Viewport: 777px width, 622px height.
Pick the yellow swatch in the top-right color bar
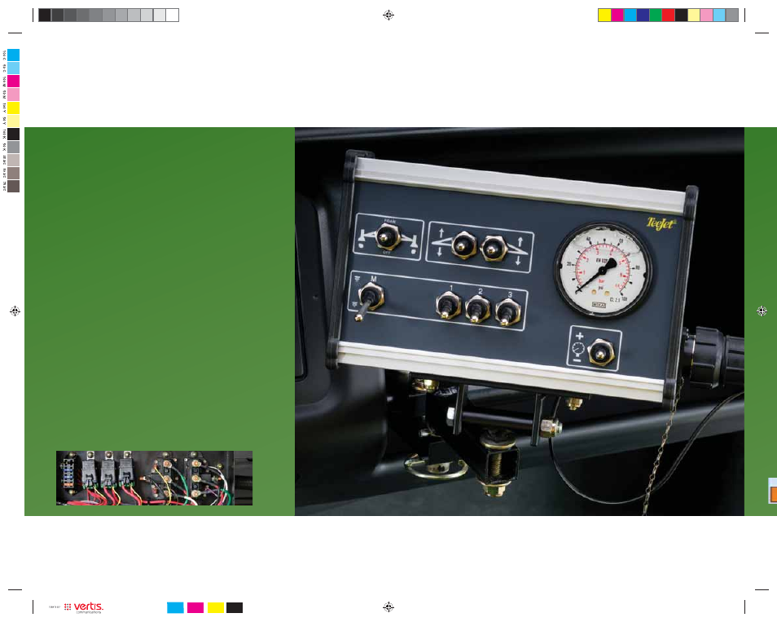(604, 15)
